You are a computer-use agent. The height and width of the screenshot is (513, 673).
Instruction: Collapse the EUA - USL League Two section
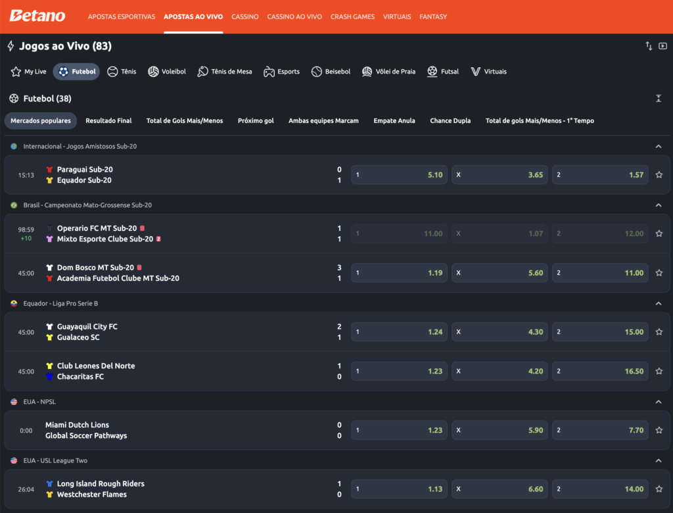[x=659, y=460]
